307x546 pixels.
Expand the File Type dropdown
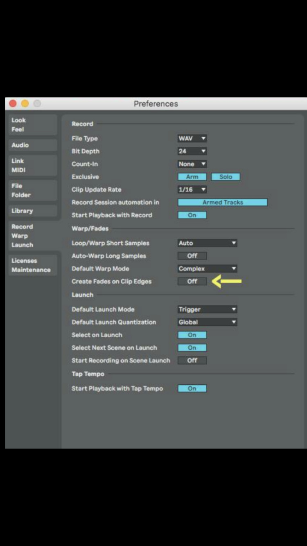pos(192,138)
